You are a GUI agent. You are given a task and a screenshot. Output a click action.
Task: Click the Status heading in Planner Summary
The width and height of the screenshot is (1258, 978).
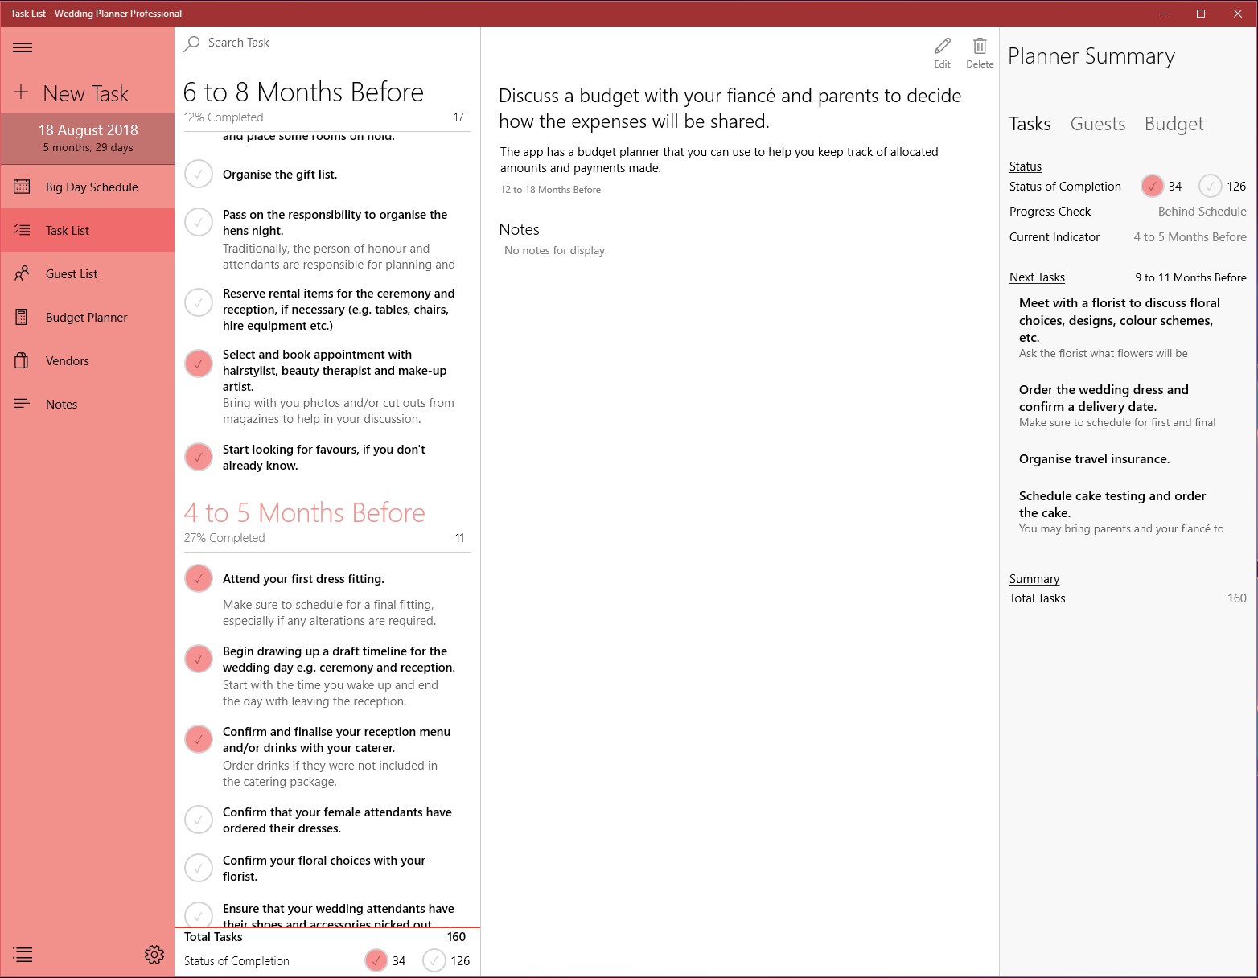coord(1026,166)
